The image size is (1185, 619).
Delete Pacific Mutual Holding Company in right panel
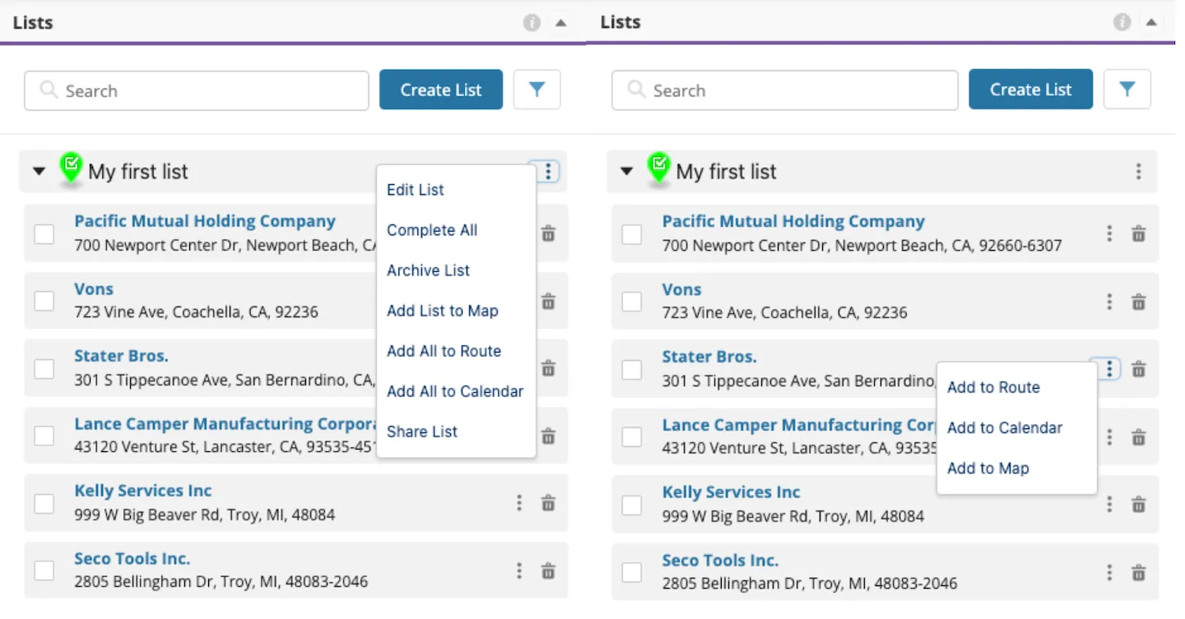[1139, 233]
